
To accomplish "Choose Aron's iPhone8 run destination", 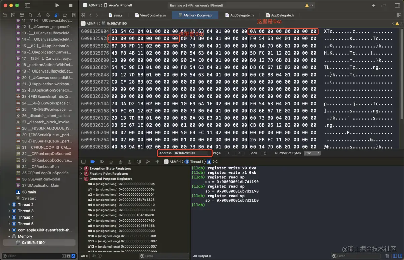I will [117, 5].
